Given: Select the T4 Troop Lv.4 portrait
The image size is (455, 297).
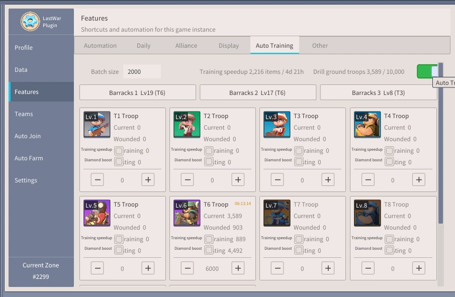Looking at the screenshot, I should point(368,125).
